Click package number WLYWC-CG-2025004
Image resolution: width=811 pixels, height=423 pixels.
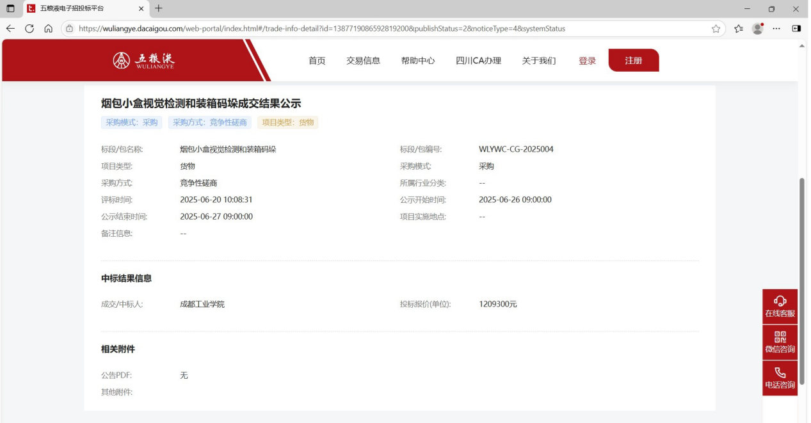[x=516, y=149]
